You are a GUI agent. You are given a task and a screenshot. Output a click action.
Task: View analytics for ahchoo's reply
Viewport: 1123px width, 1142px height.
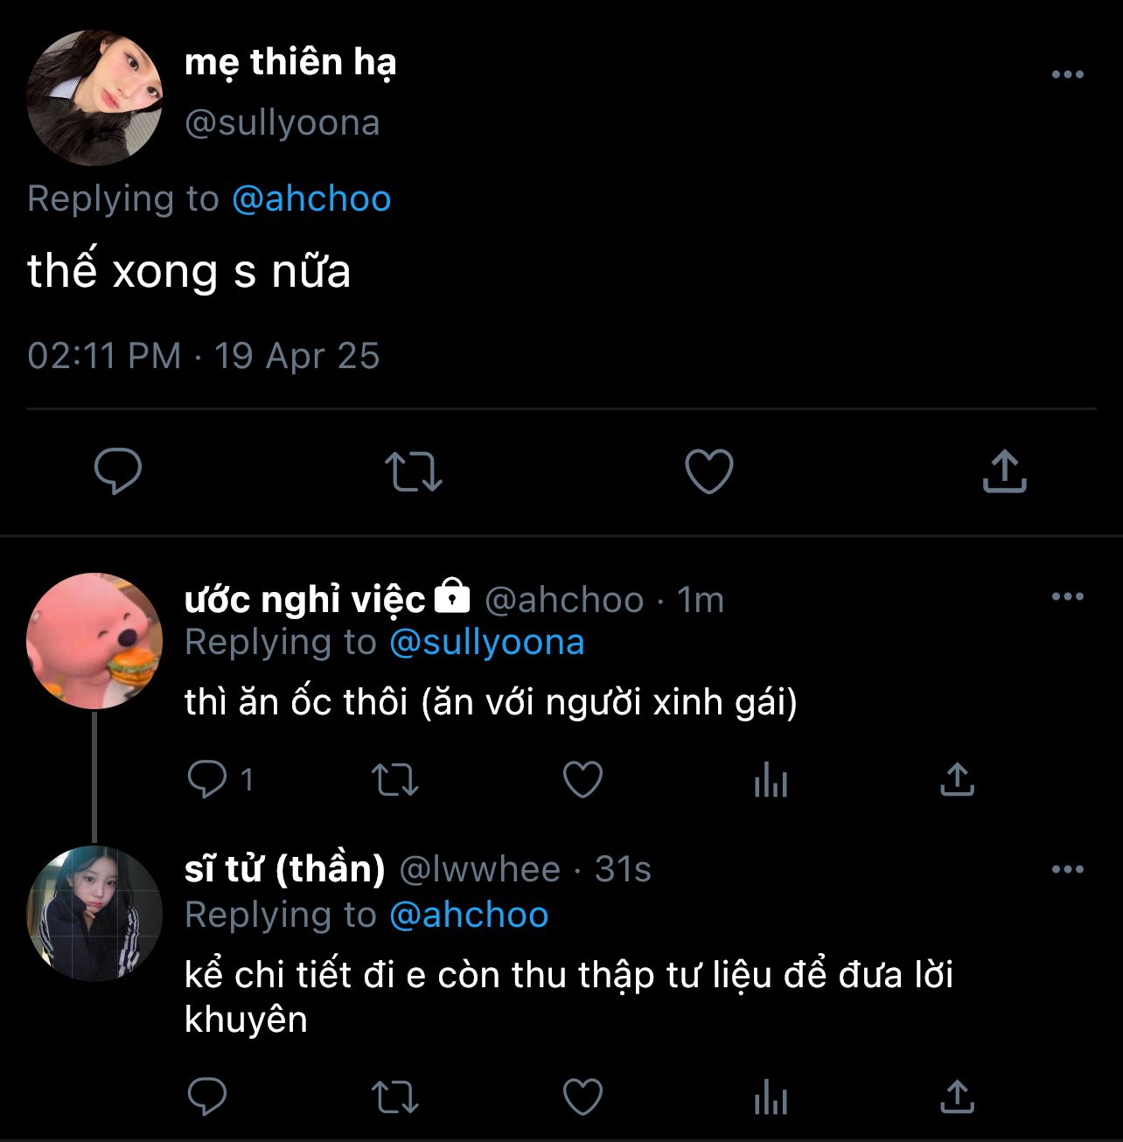[x=771, y=779]
